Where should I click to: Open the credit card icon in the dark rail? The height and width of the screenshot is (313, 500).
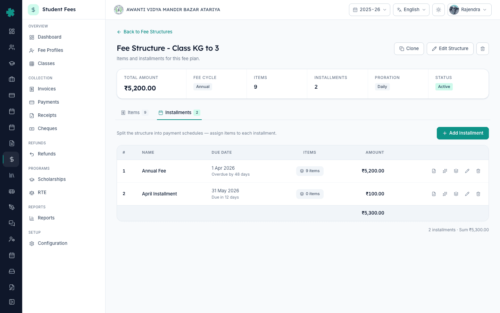tap(12, 95)
